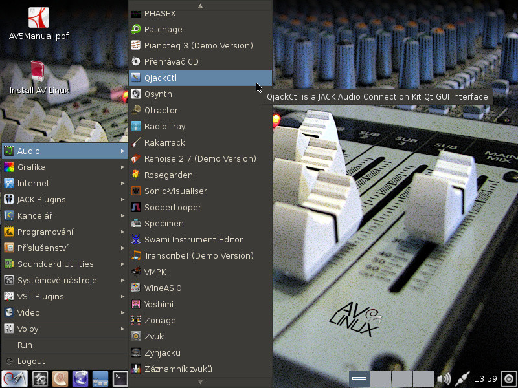This screenshot has width=518, height=388.
Task: Open the Volby category
Action: [x=65, y=329]
